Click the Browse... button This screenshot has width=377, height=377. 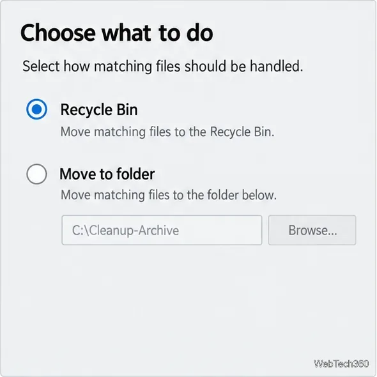point(312,230)
